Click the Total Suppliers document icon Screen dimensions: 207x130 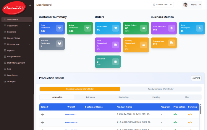tap(172, 28)
